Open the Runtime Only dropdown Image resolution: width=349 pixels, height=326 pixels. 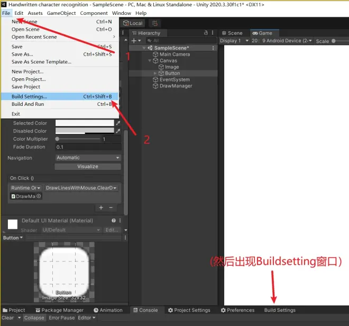coord(25,188)
